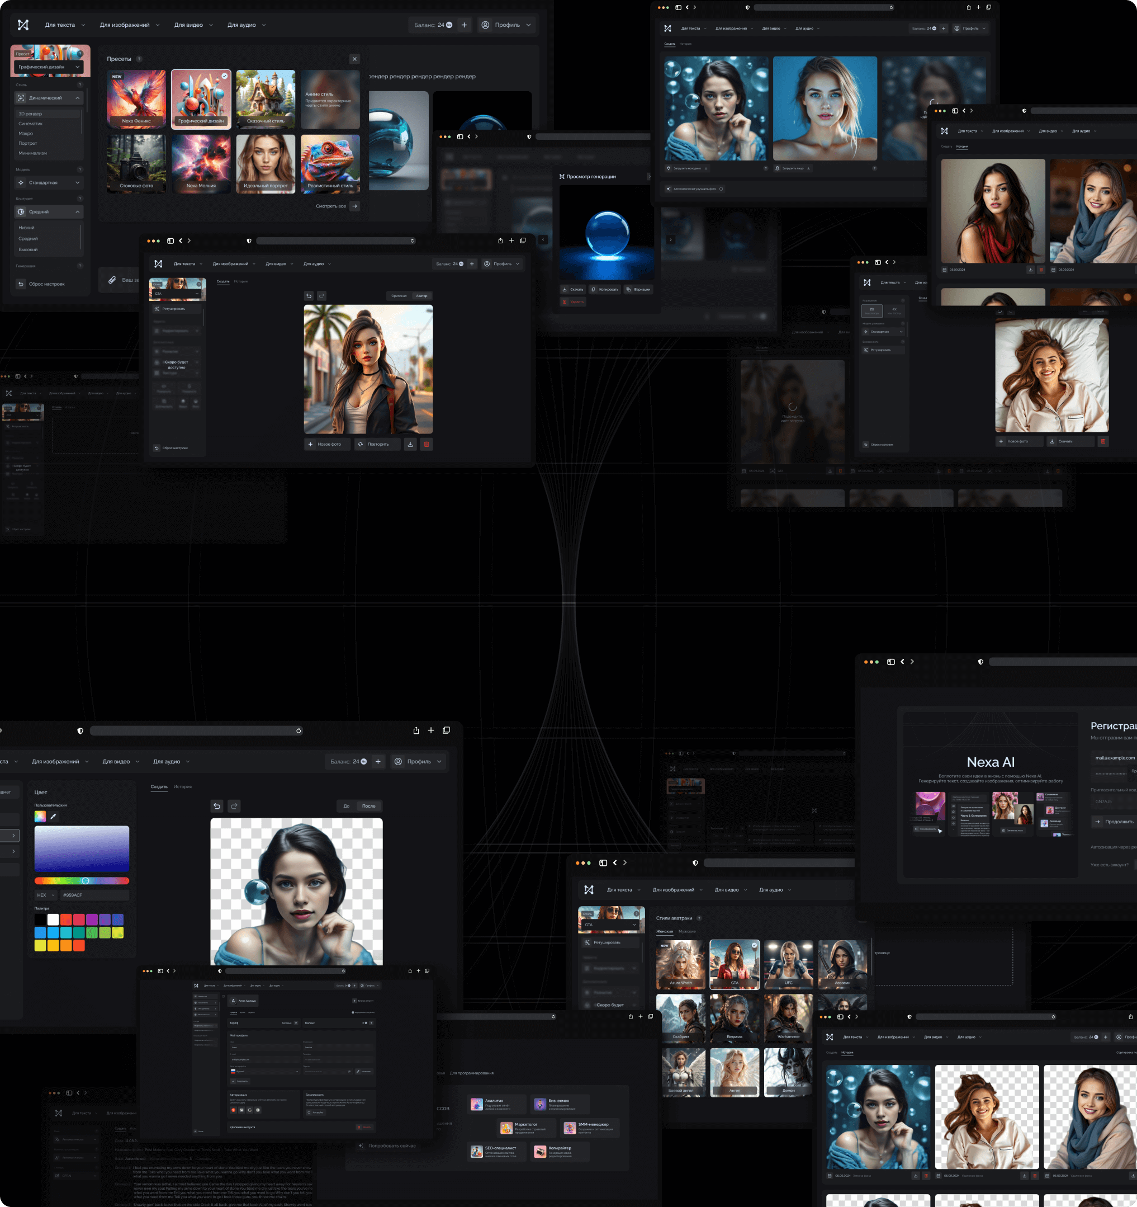Viewport: 1137px width, 1207px height.
Task: Adjust the rainbow hue slider handle
Action: tap(86, 880)
